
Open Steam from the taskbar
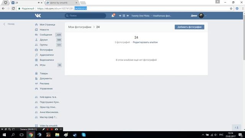(75, 135)
